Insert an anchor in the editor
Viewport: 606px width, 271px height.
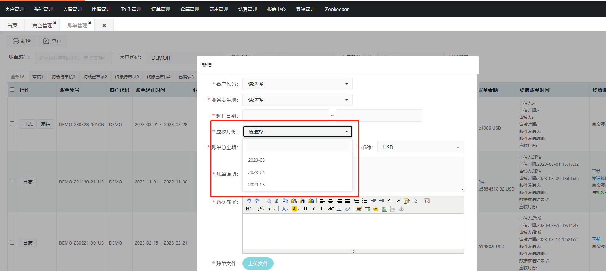(401, 209)
